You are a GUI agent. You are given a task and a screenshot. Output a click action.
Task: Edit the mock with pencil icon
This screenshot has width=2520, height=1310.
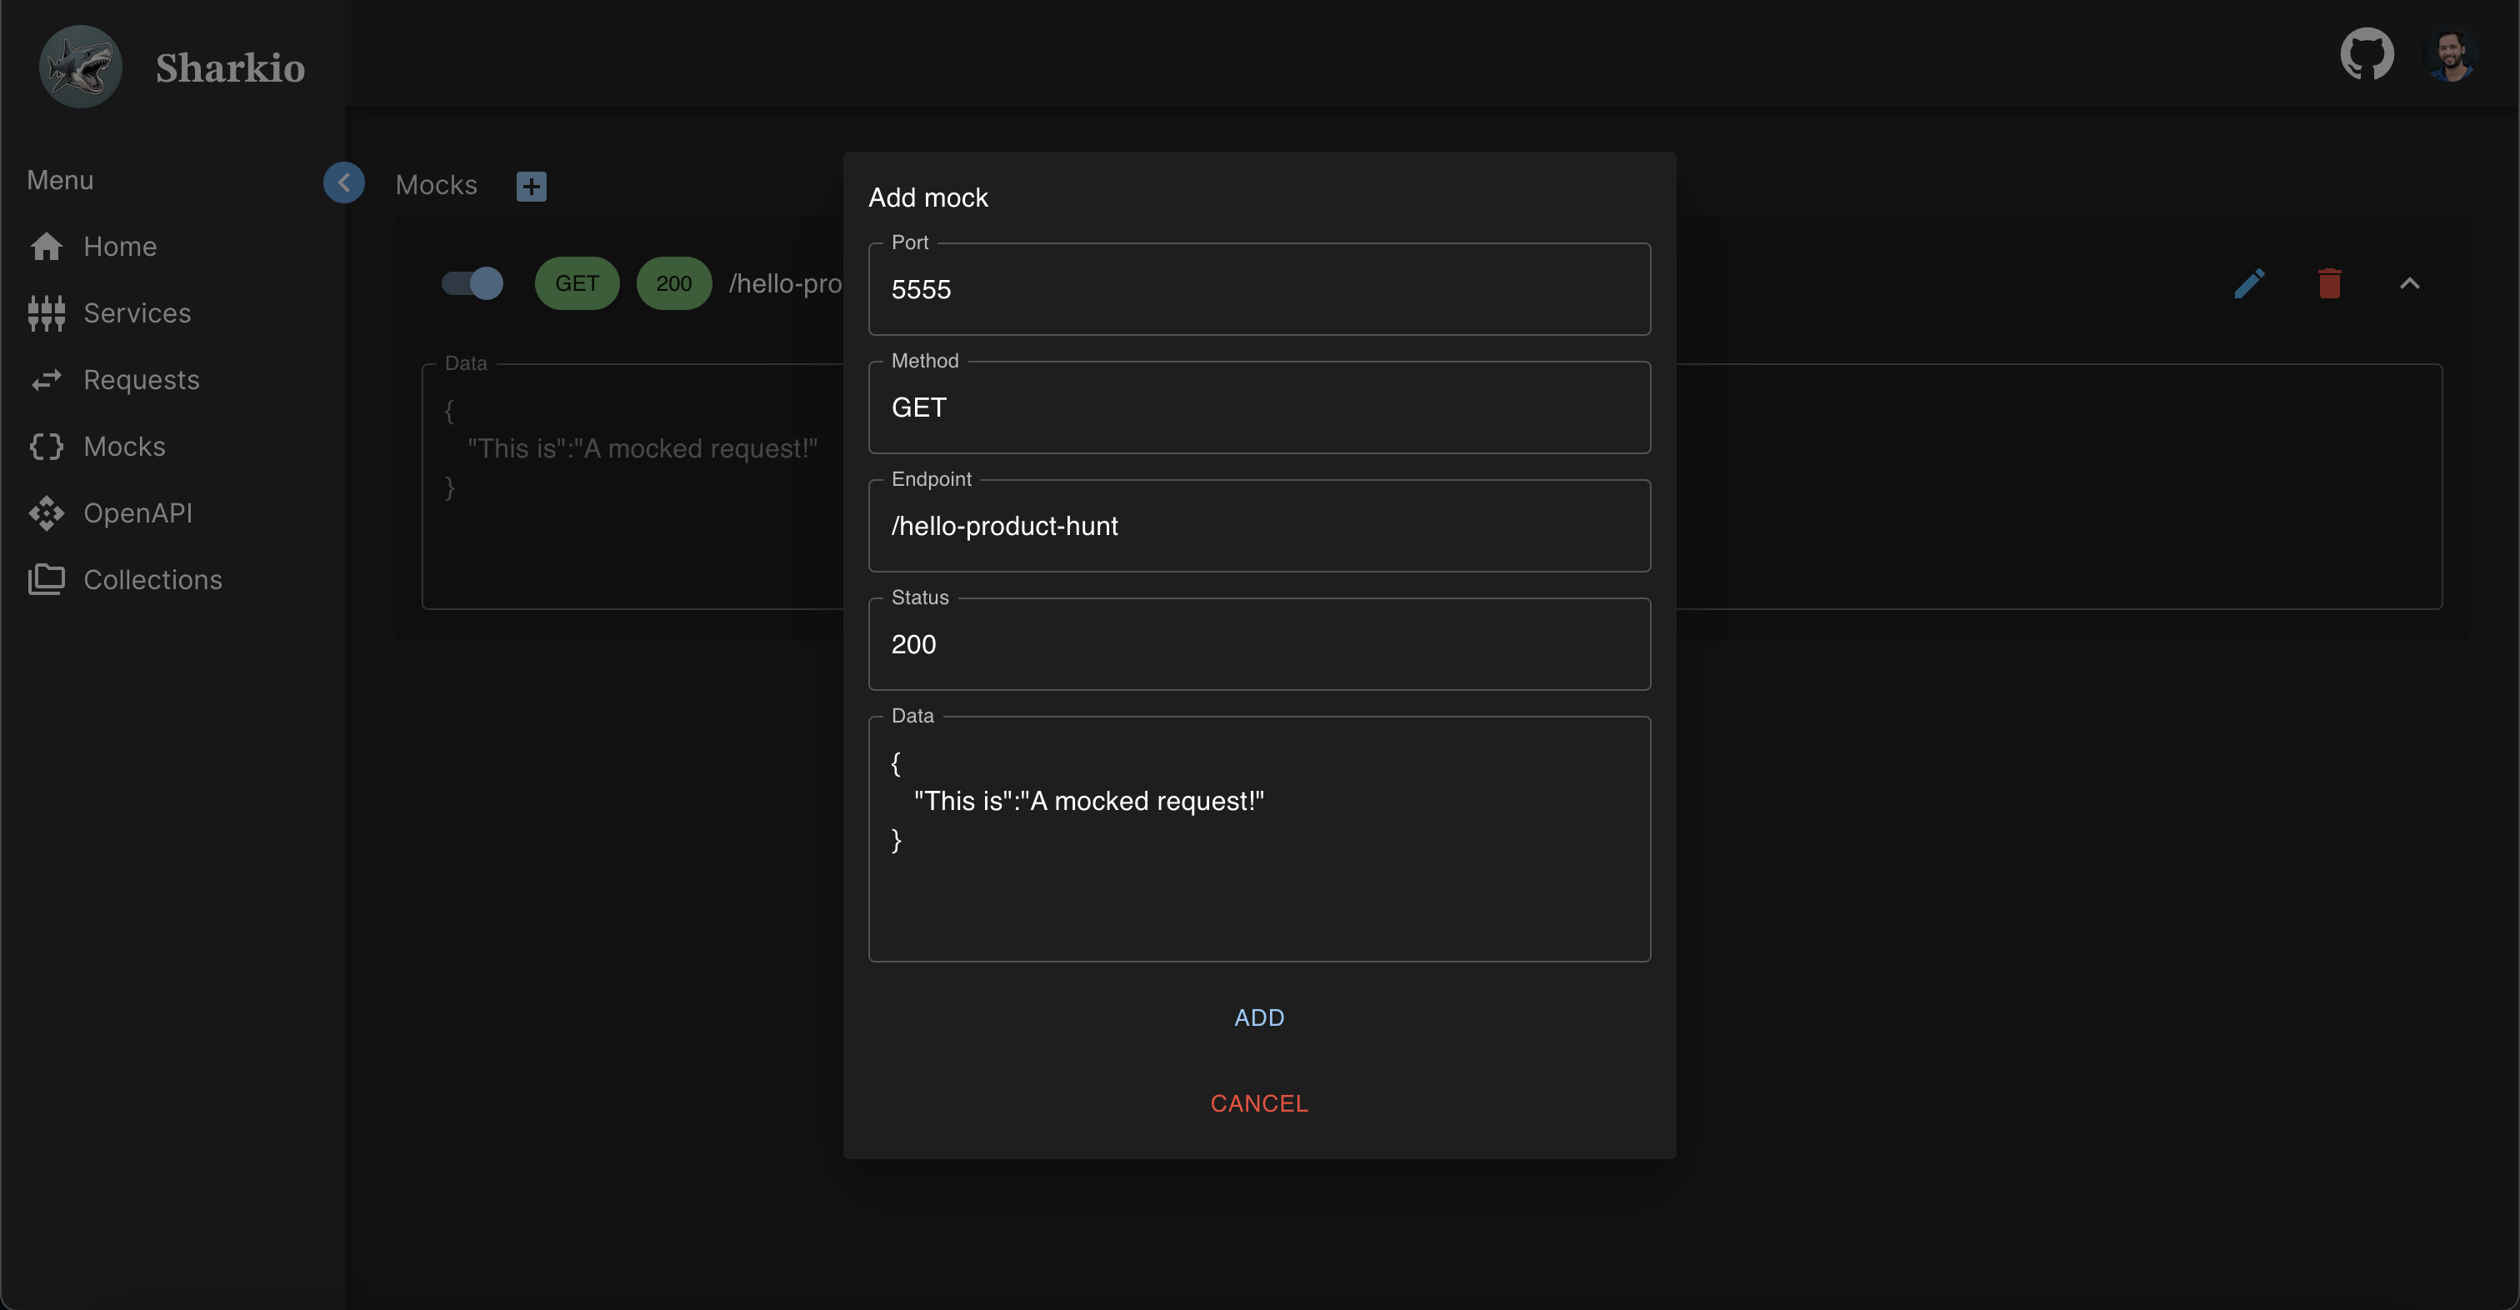pos(2250,283)
